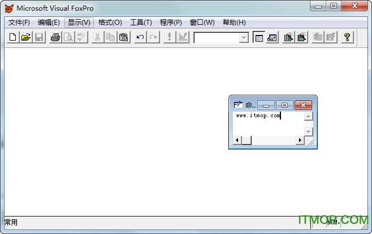372x234 pixels.
Task: Close the Command window
Action: click(x=303, y=105)
